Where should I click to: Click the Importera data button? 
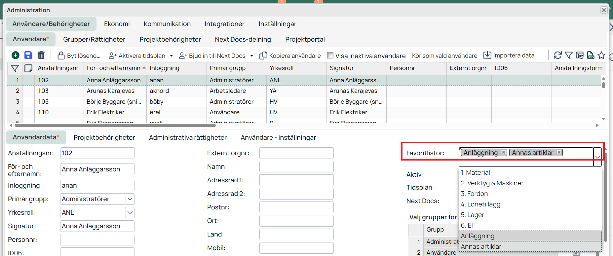(509, 55)
